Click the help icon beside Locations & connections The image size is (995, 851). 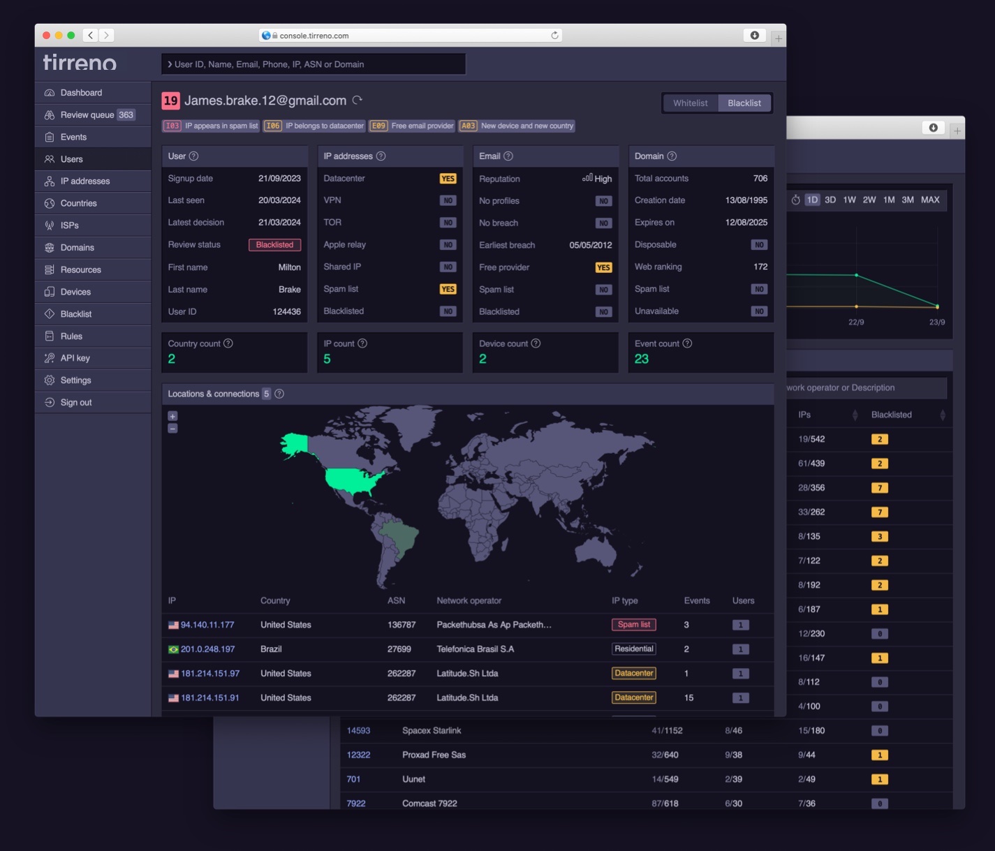279,394
